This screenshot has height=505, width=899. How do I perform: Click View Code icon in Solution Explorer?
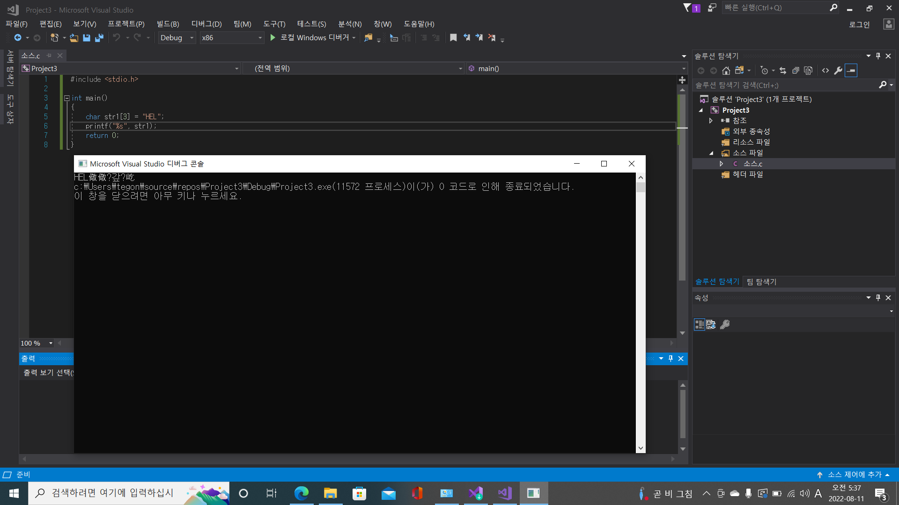tap(825, 71)
